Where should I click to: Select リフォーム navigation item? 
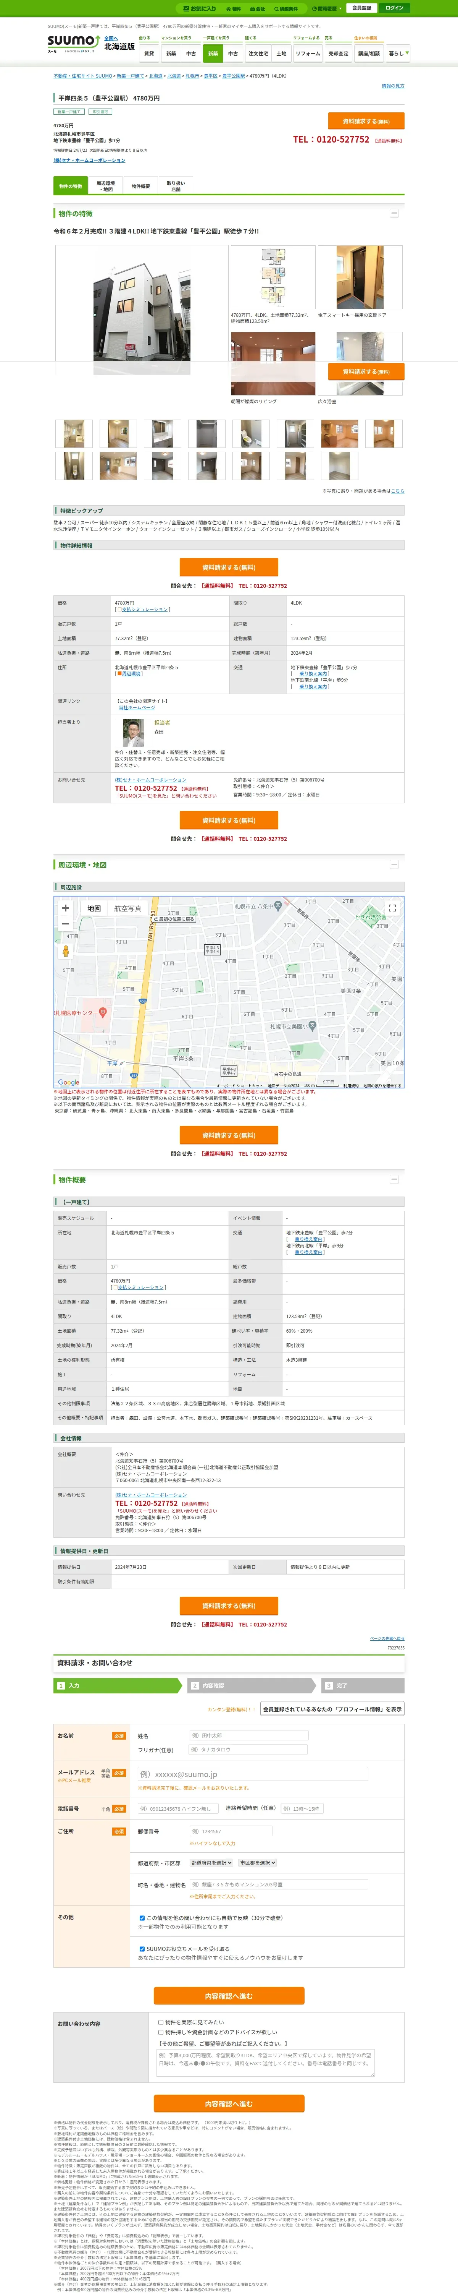[x=308, y=54]
